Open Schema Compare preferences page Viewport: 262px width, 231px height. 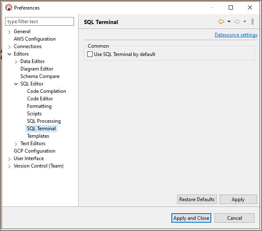(x=40, y=76)
